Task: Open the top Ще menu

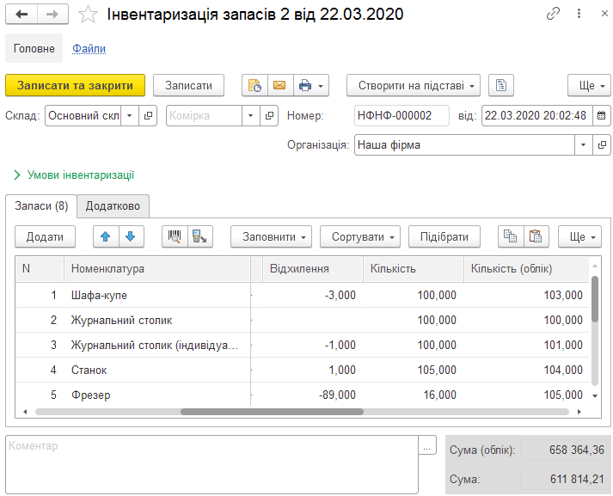Action: [x=589, y=85]
